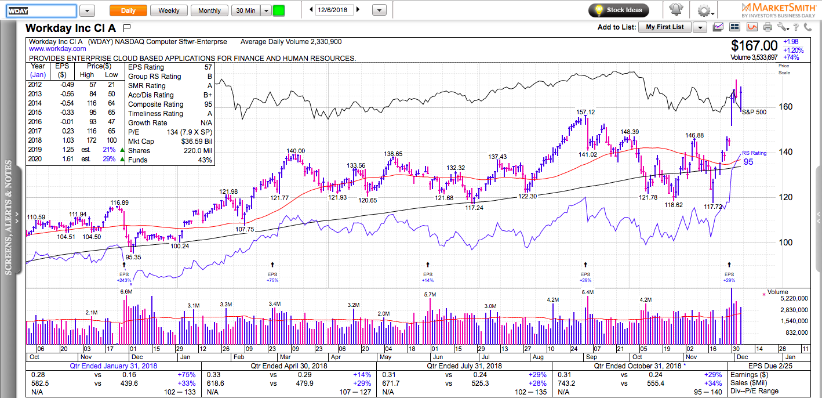Click the Qtr Ended April 30, 2018 header

coord(289,366)
